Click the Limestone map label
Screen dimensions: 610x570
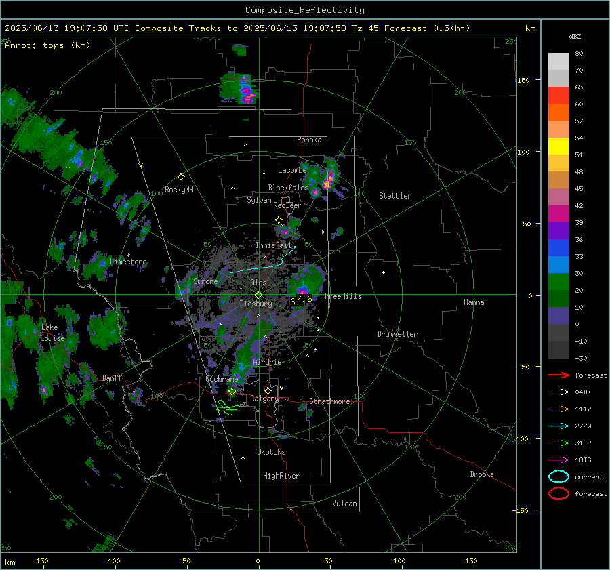[x=128, y=262]
